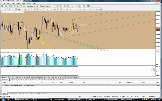Viewport: 162px width, 101px height.
Task: Select the rectangle drawing tool
Action: (19, 9)
